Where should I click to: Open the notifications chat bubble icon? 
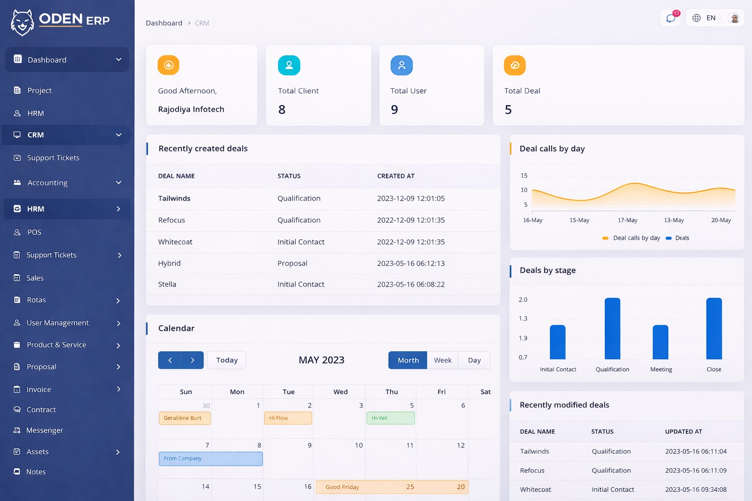pyautogui.click(x=670, y=18)
